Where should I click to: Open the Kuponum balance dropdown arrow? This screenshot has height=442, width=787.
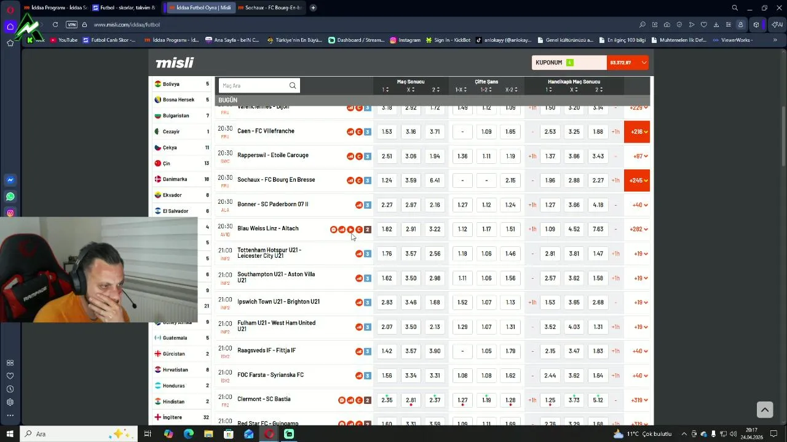(x=644, y=63)
